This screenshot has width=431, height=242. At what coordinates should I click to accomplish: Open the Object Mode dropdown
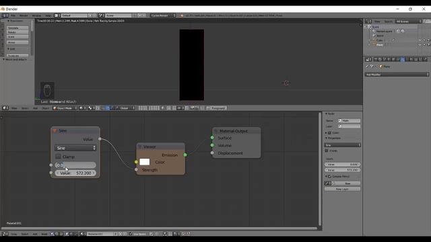tap(65, 108)
